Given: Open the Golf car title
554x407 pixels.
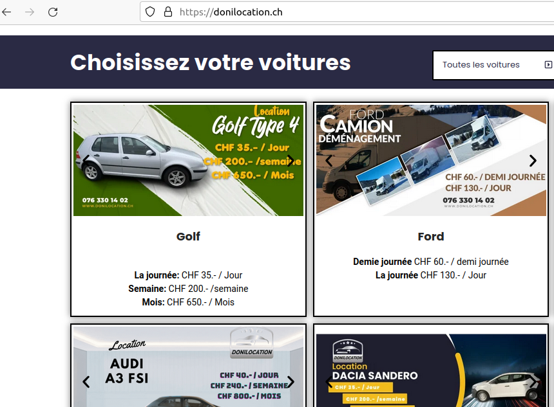Looking at the screenshot, I should pos(188,237).
